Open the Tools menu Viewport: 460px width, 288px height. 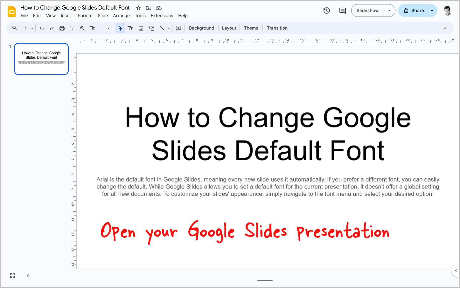140,16
